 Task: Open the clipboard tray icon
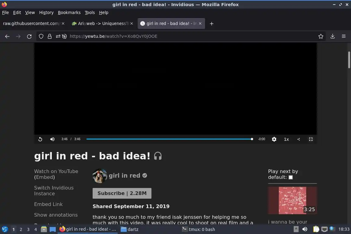[x=316, y=229]
